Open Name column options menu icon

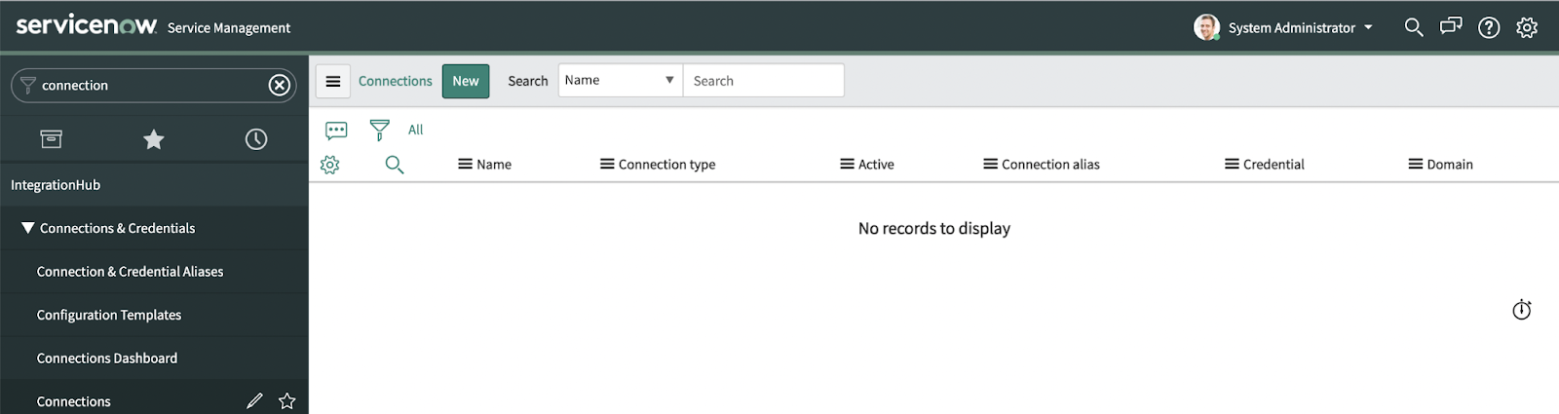click(466, 165)
